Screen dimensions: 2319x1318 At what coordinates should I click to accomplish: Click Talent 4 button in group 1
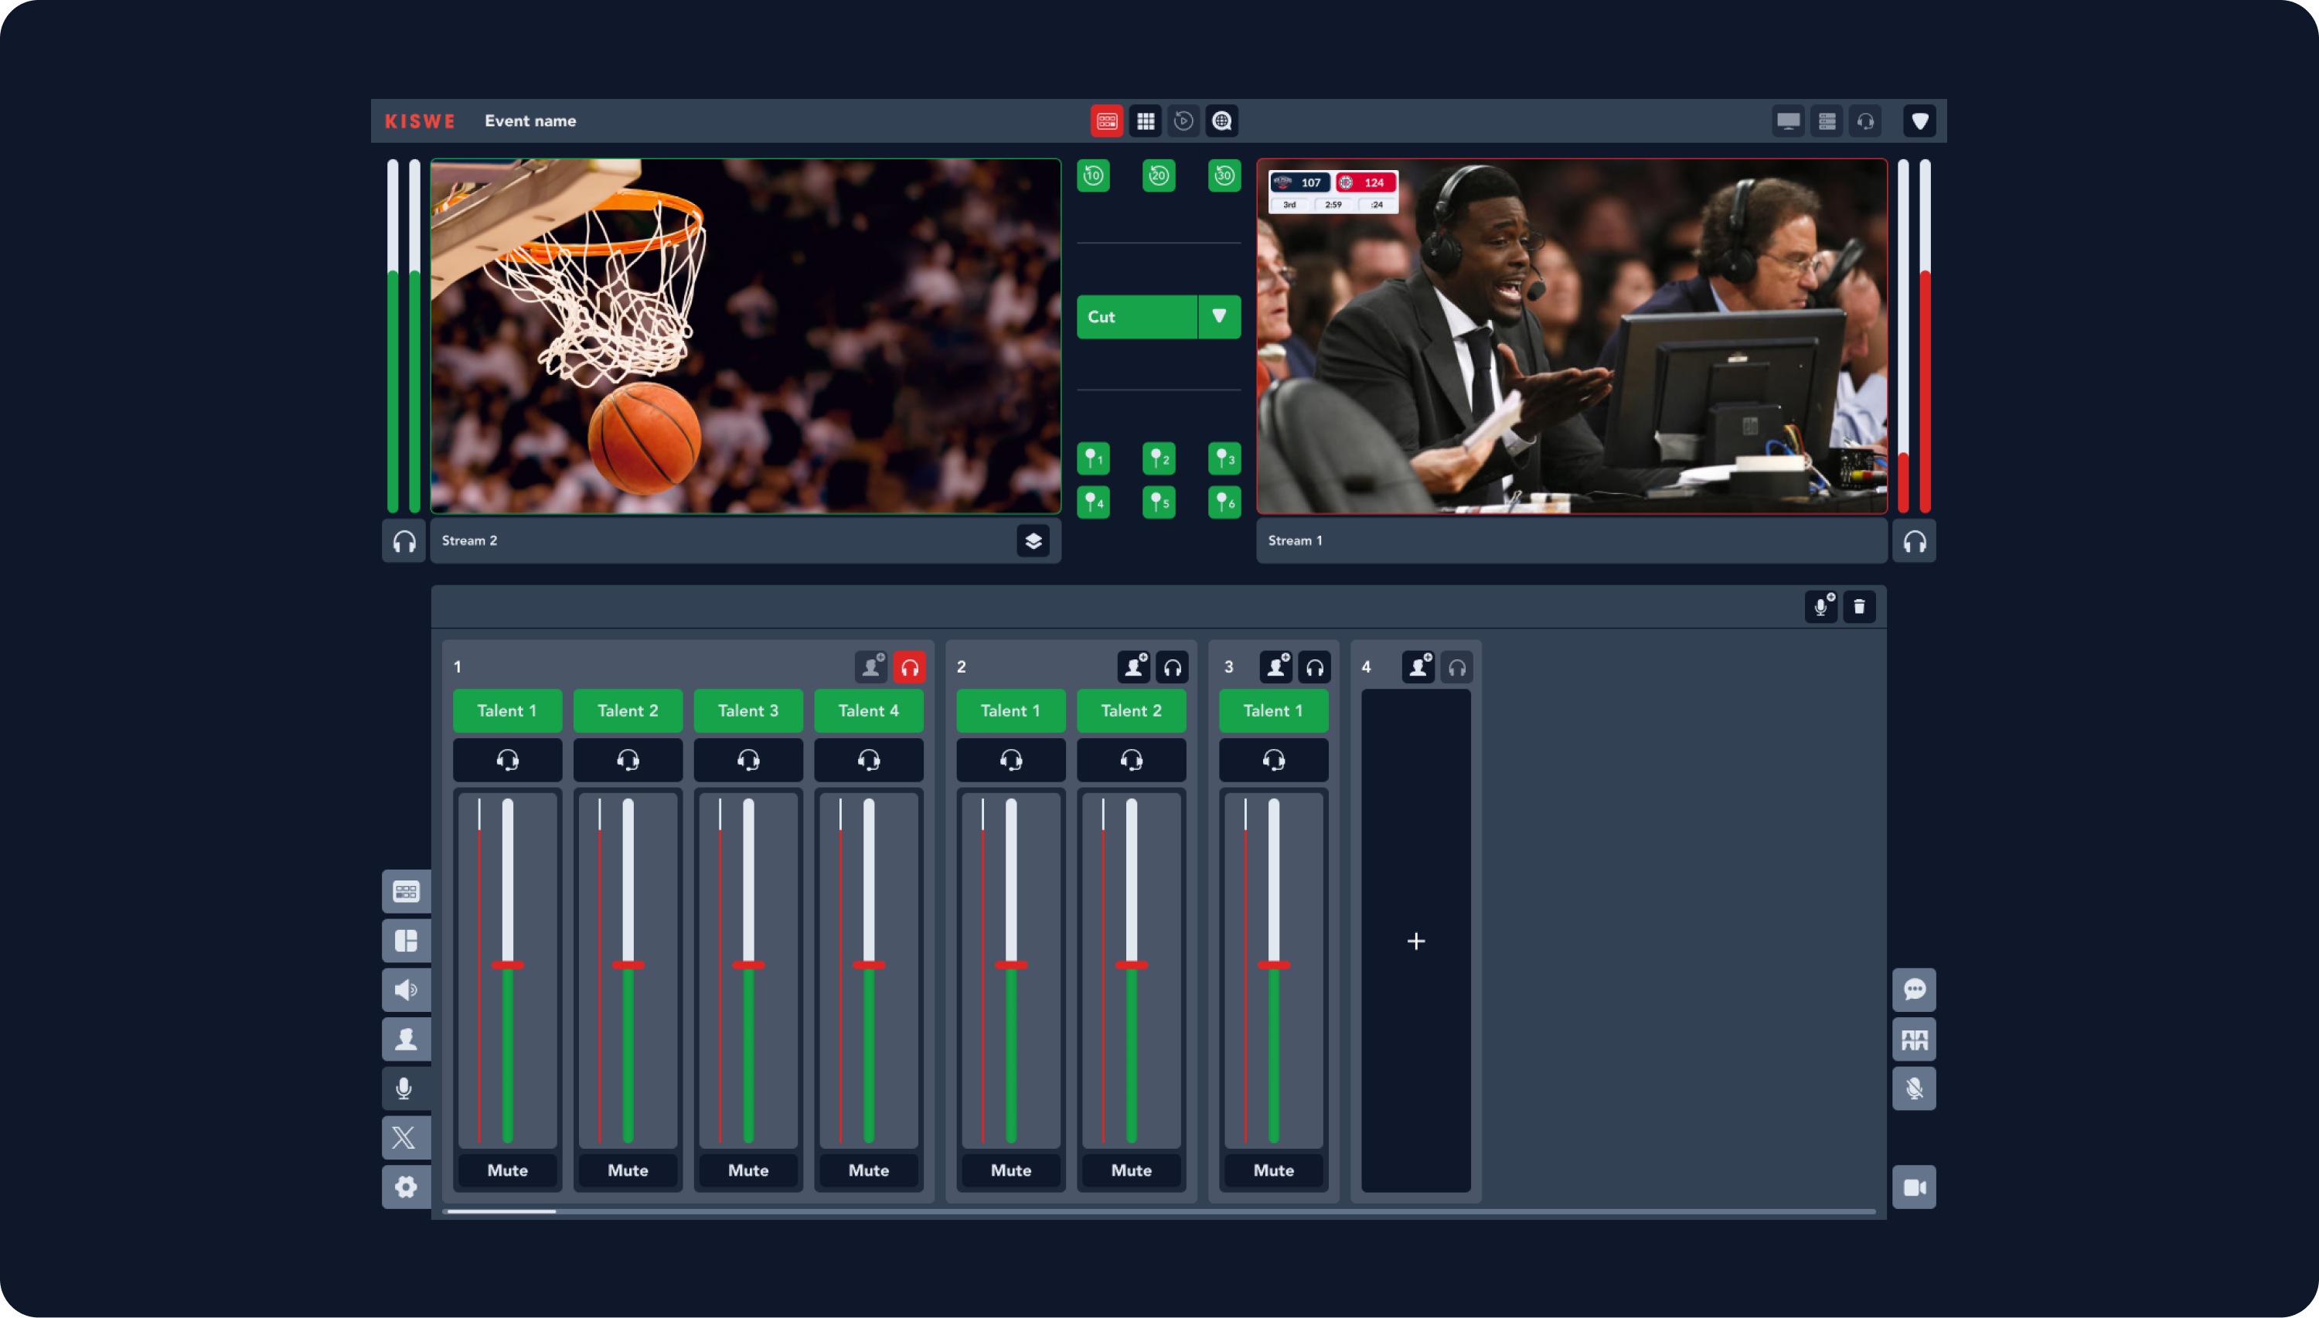(869, 711)
